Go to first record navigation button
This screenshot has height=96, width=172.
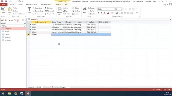pyautogui.click(x=34, y=87)
